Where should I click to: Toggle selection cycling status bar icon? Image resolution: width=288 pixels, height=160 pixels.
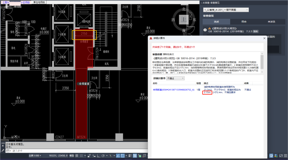(139, 155)
